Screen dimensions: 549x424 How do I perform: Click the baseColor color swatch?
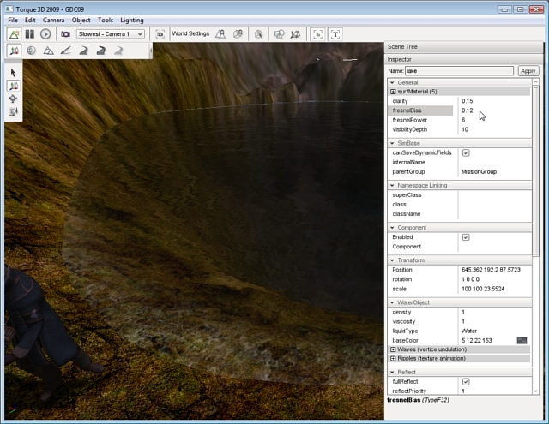pos(522,340)
